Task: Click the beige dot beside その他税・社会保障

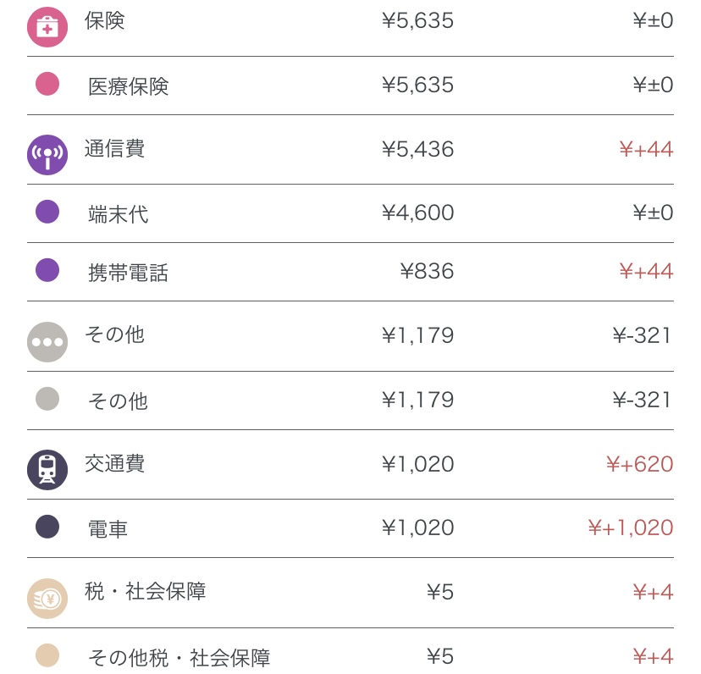Action: (47, 655)
